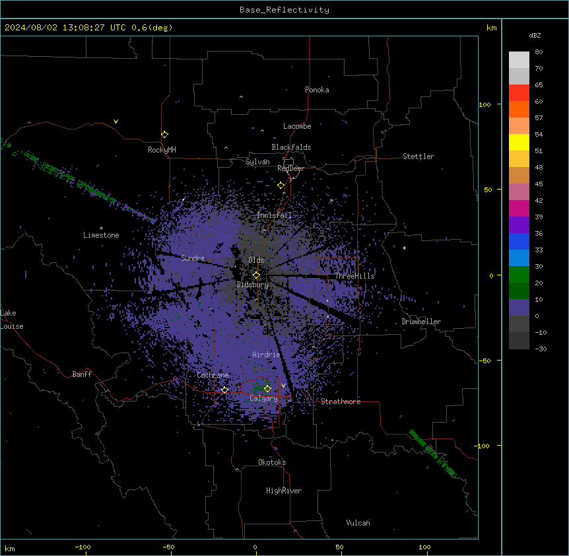The image size is (569, 556).
Task: Select the white plus marker north of Drumheller
Action: pos(404,248)
